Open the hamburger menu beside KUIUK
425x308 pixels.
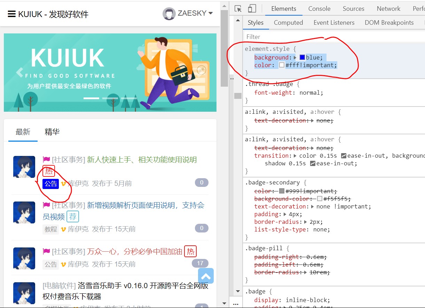(11, 14)
